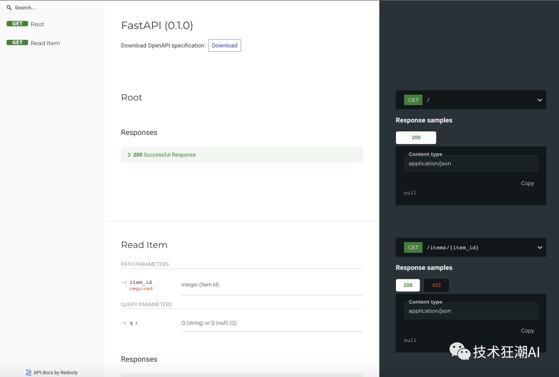Expand the q query parameter chevron
Image resolution: width=559 pixels, height=377 pixels.
pyautogui.click(x=137, y=323)
